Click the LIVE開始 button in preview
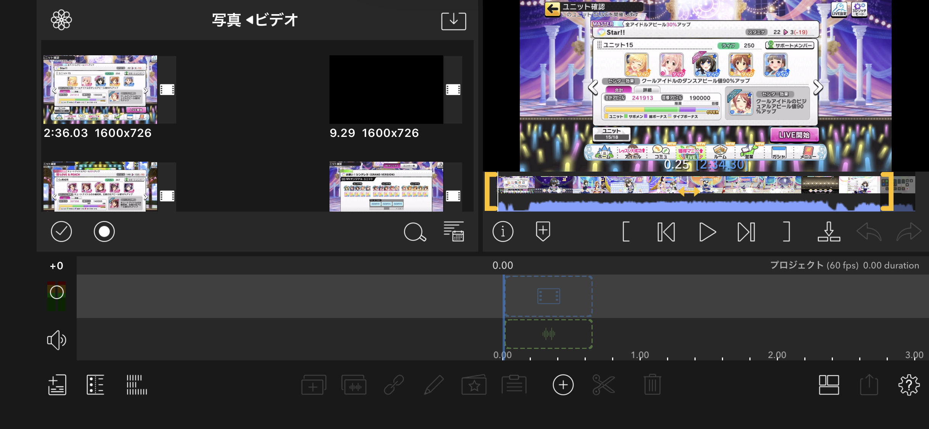Screen dimensions: 929x429 (x=794, y=135)
